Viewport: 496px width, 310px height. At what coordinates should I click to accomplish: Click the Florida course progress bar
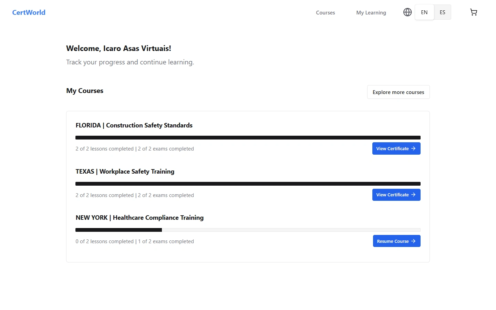pos(248,137)
